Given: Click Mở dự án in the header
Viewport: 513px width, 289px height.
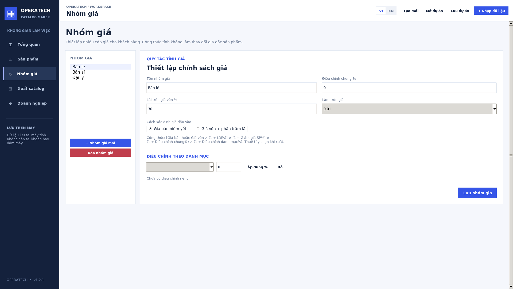Looking at the screenshot, I should [x=434, y=11].
